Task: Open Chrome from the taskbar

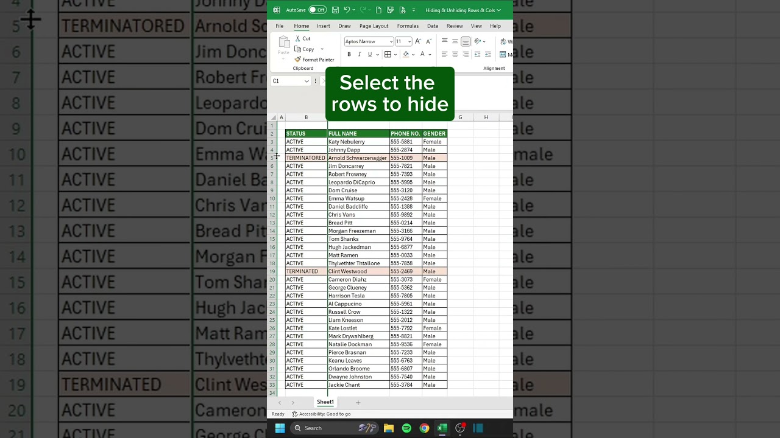Action: 424,428
